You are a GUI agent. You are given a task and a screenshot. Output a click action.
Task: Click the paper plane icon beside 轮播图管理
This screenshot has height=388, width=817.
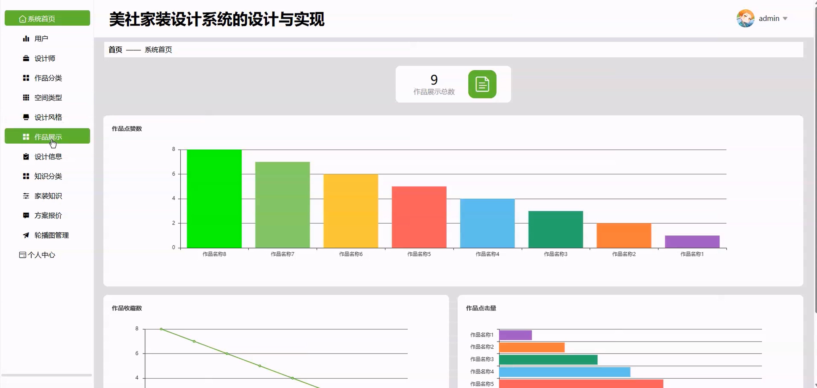click(x=26, y=235)
